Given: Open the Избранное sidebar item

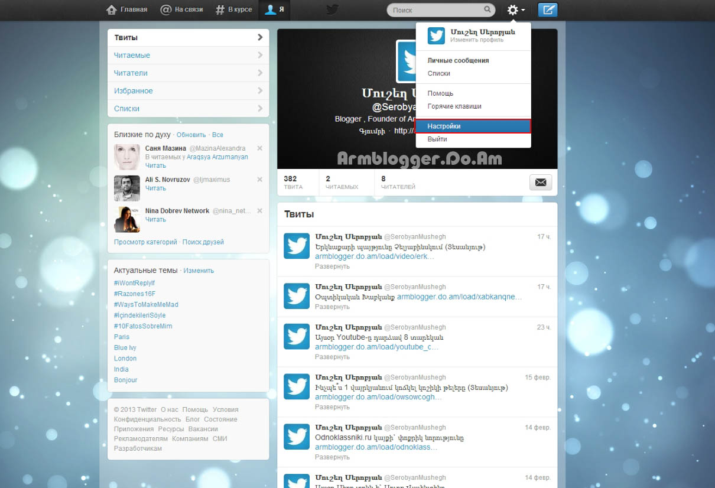Looking at the screenshot, I should (188, 90).
